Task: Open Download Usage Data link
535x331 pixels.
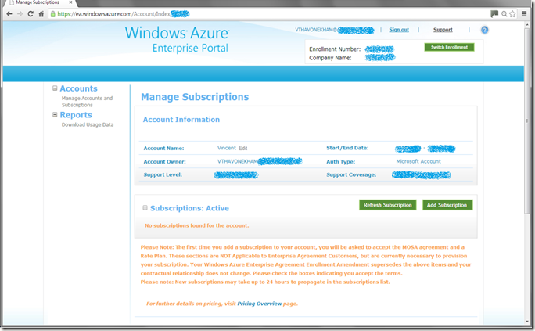Action: pos(88,124)
